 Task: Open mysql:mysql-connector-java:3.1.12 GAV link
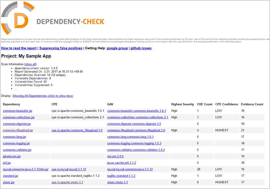coord(130,169)
